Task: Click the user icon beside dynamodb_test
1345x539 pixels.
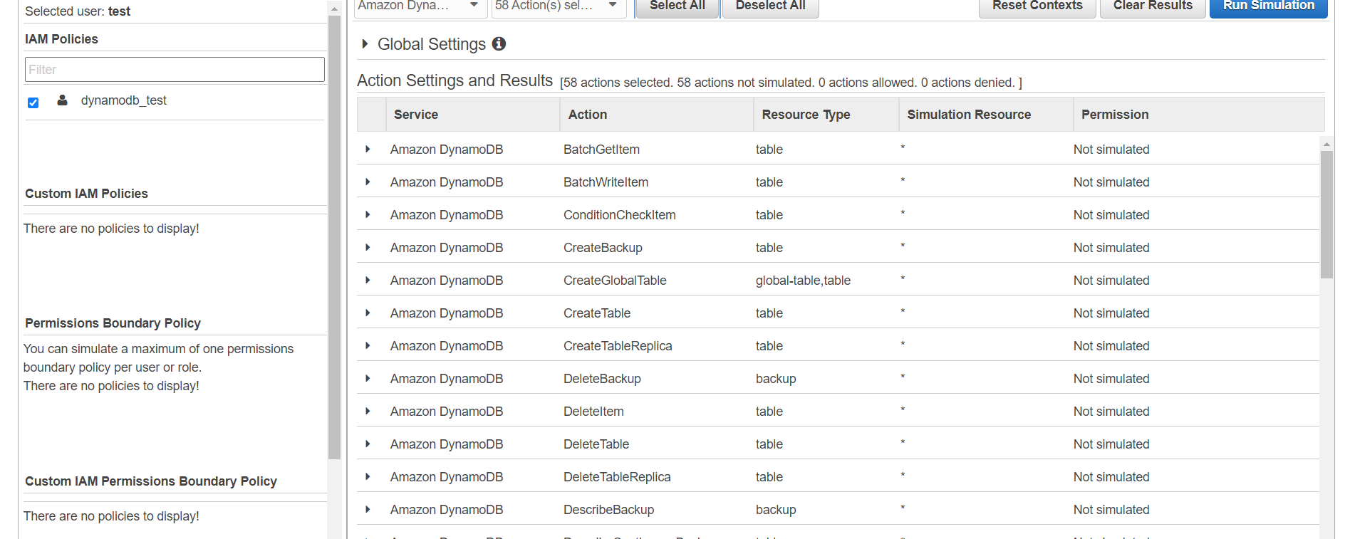Action: (x=63, y=100)
